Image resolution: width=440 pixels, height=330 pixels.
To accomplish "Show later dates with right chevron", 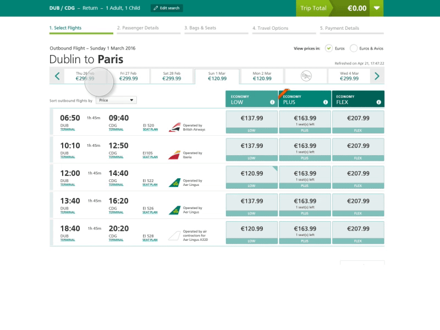I will click(377, 76).
